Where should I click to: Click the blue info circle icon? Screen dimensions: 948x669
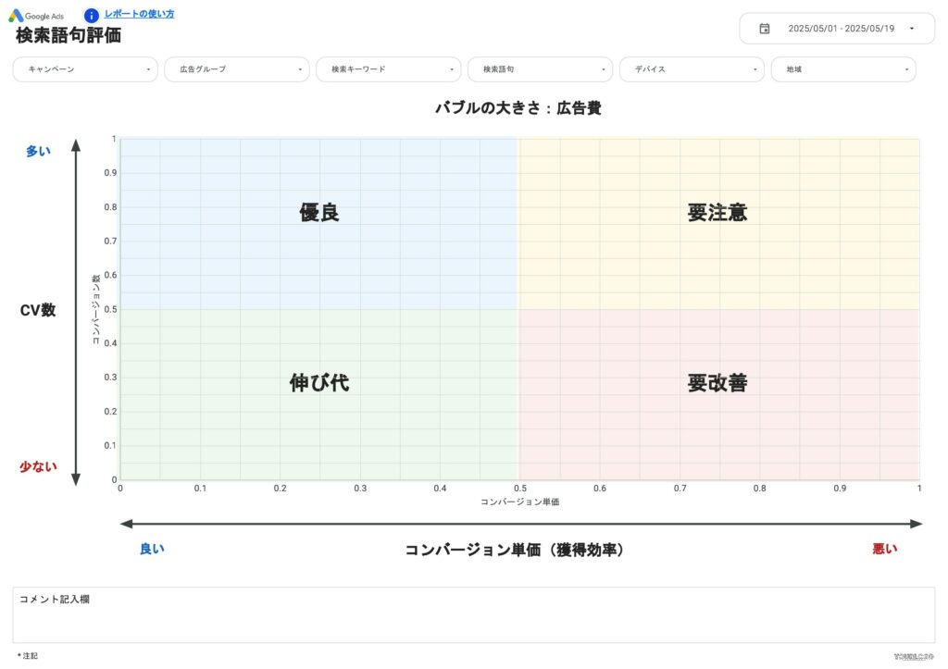coord(90,14)
